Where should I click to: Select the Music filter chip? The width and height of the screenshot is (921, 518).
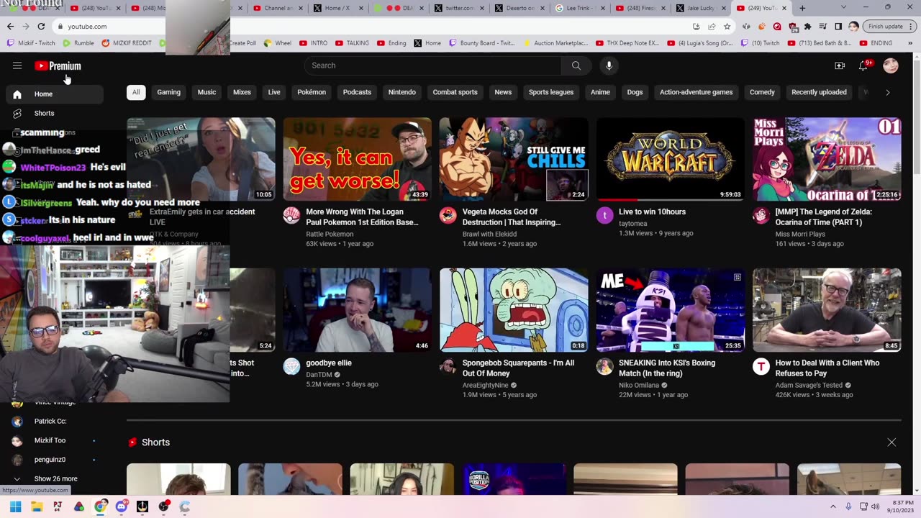click(207, 92)
